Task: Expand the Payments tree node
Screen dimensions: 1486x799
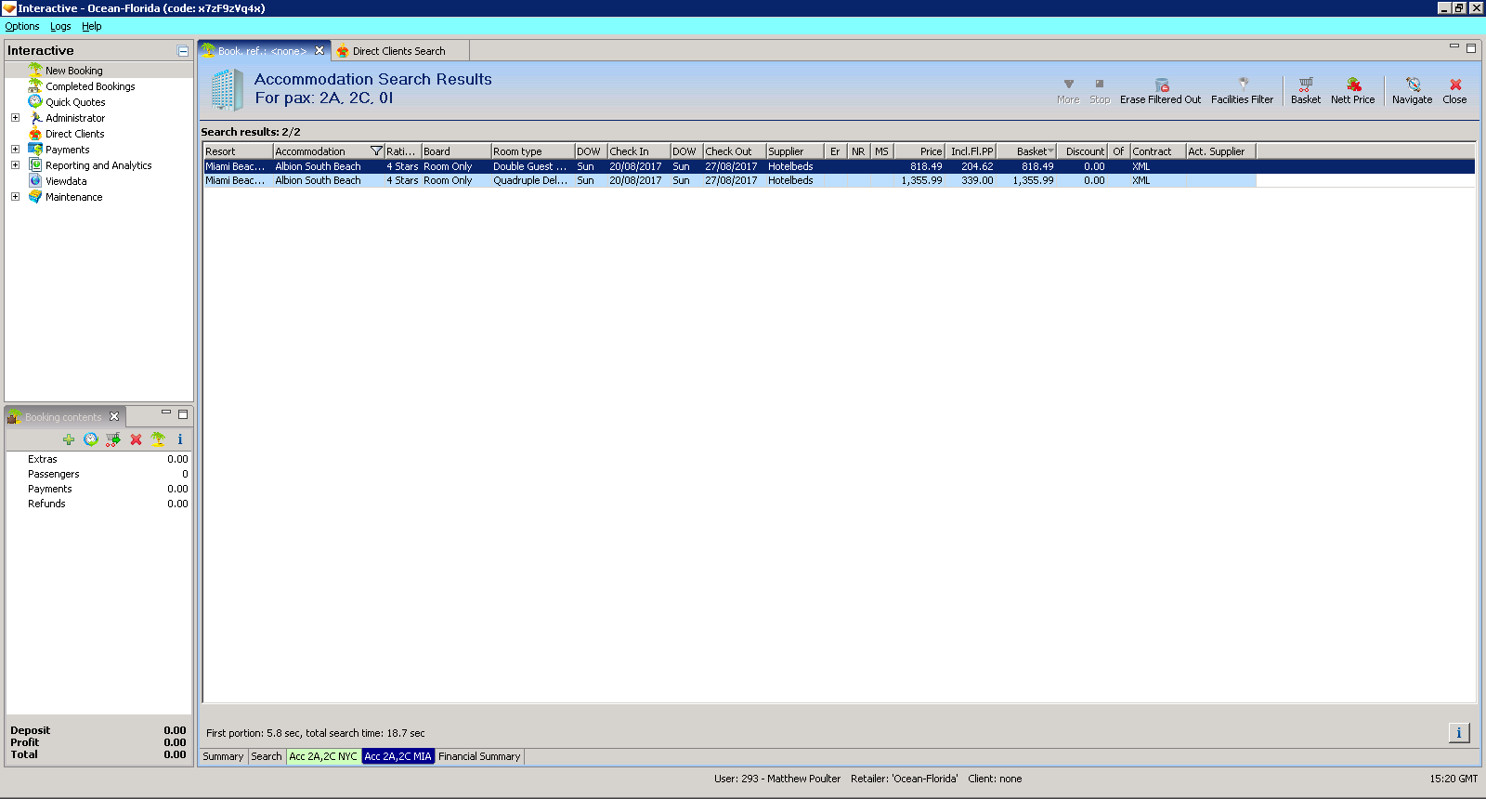Action: click(x=15, y=150)
